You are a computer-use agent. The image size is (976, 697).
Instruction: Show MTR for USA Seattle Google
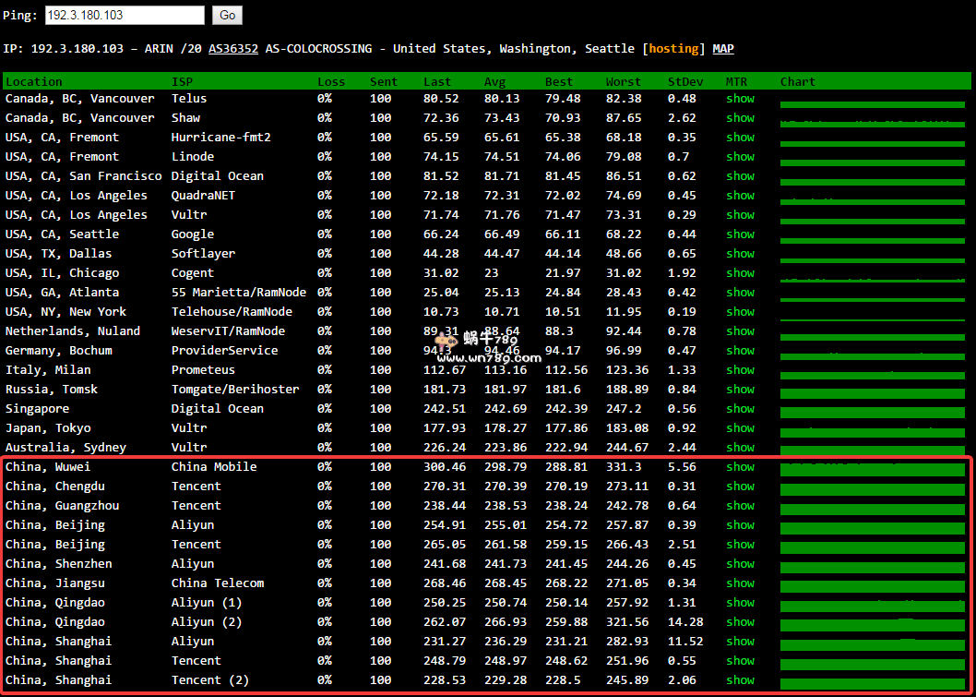(x=741, y=234)
